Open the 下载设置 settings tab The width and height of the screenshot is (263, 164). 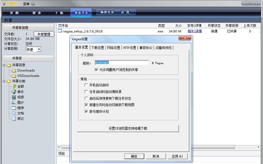pyautogui.click(x=97, y=48)
